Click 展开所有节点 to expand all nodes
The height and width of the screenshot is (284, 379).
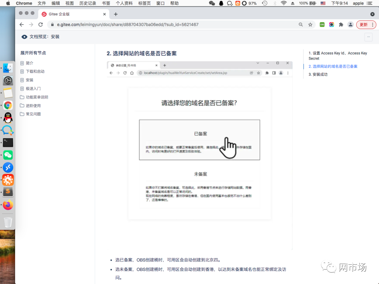33,53
